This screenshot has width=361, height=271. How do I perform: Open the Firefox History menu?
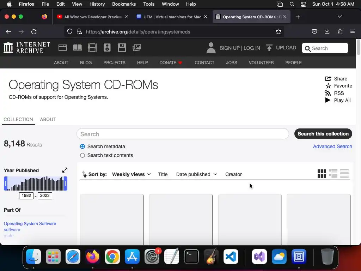pos(97,4)
